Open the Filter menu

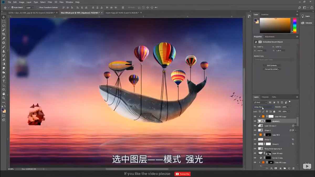[x=50, y=2]
